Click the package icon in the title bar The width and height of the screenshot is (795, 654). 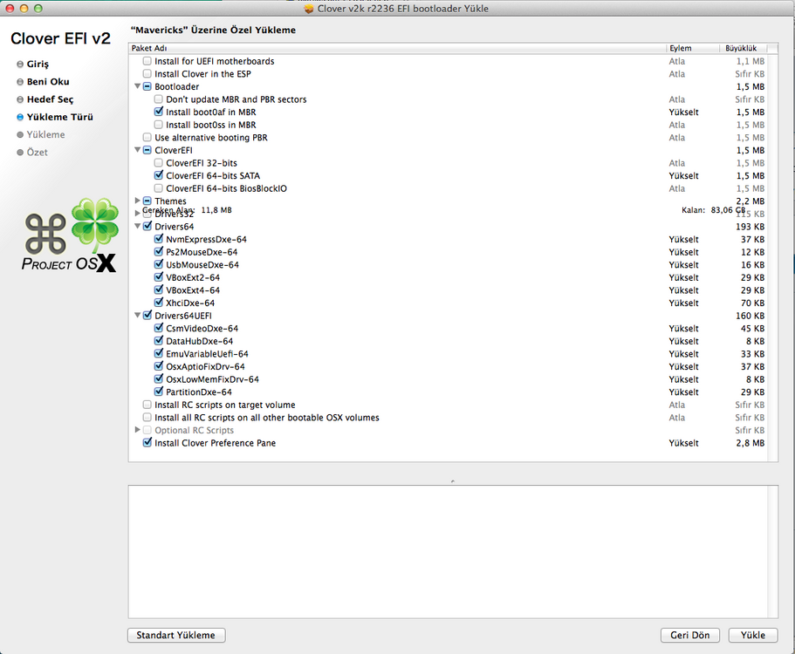click(309, 9)
